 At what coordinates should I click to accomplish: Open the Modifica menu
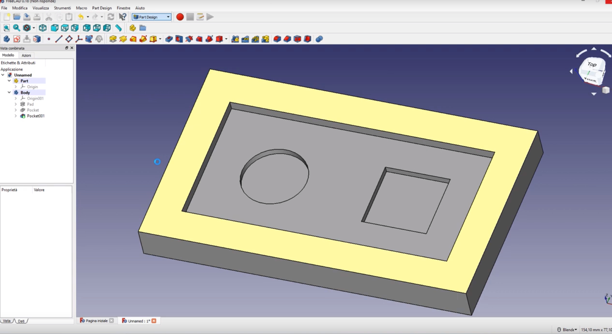pos(20,8)
